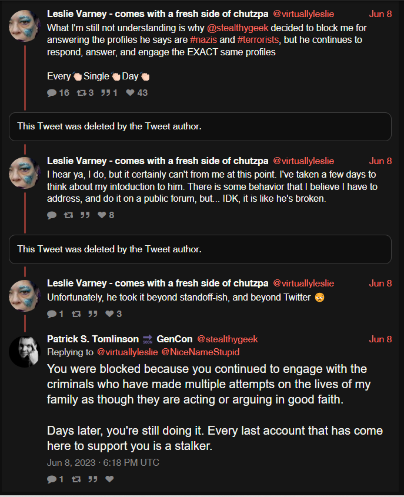Like Patrick S. Tomlinson's reply tweet
The image size is (404, 497).
(109, 479)
